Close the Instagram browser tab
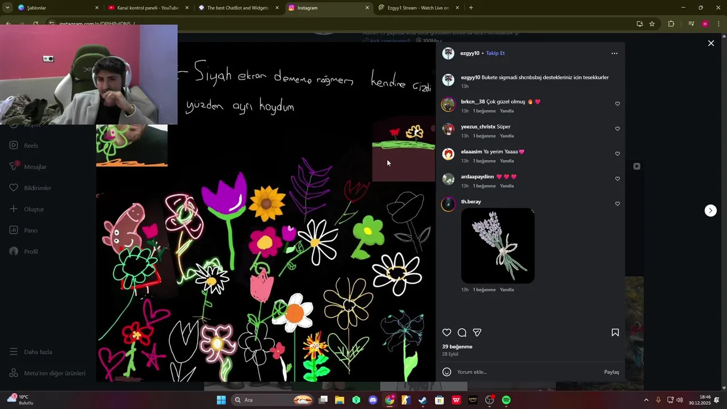 [367, 8]
